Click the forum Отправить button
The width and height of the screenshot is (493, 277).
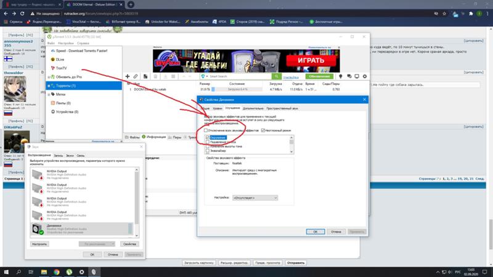tap(296, 263)
